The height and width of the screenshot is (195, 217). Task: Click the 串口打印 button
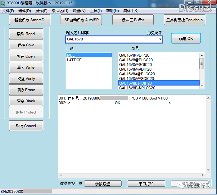[146, 183]
